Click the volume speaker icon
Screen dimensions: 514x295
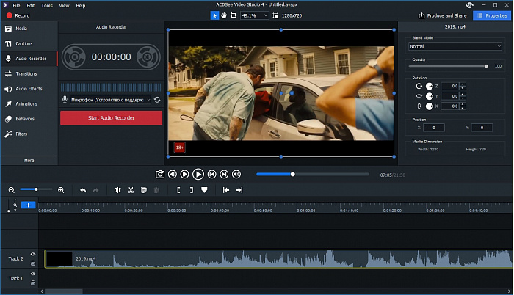click(x=236, y=175)
